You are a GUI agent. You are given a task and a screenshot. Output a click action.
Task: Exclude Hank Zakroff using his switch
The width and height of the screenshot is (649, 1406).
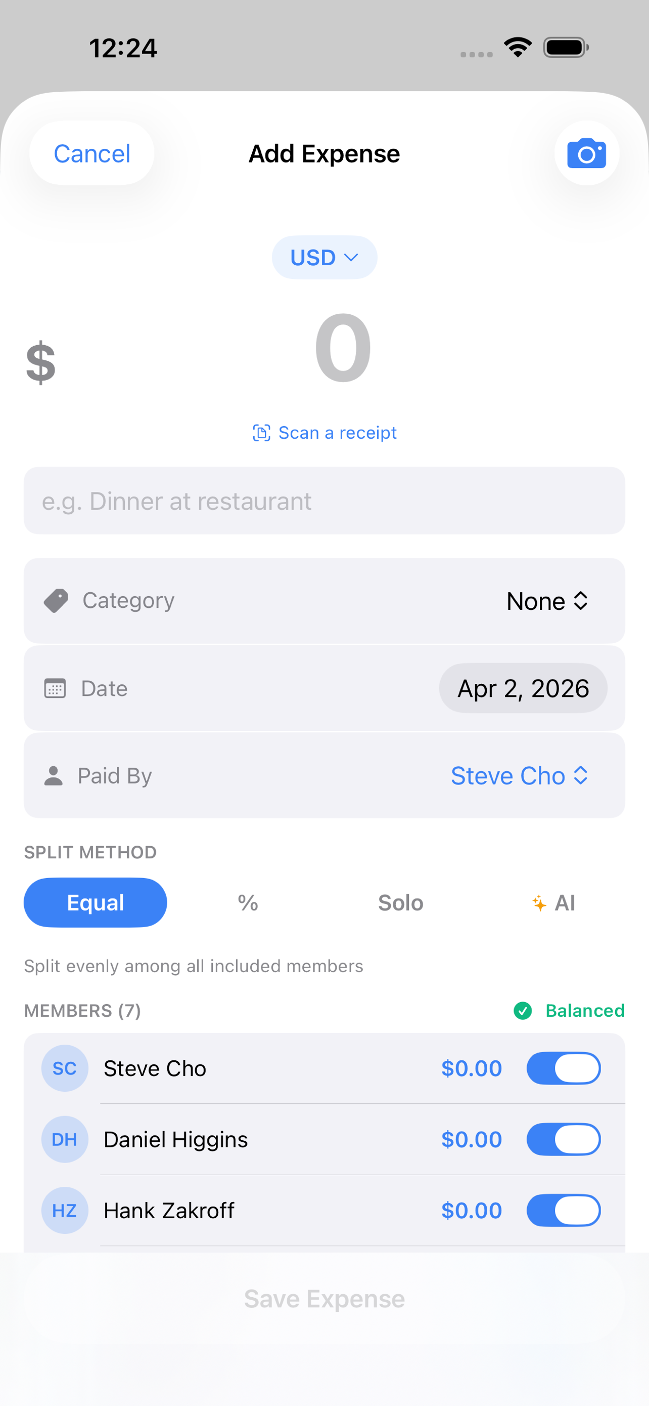[563, 1210]
